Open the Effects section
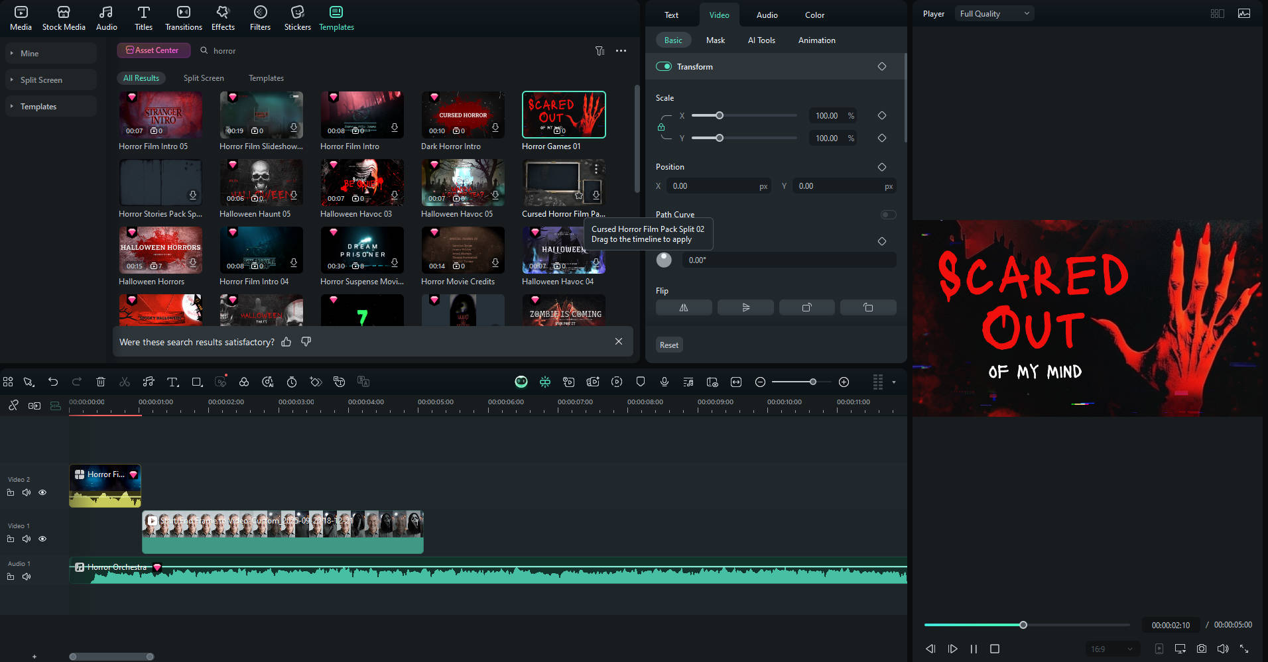The height and width of the screenshot is (662, 1268). point(223,18)
